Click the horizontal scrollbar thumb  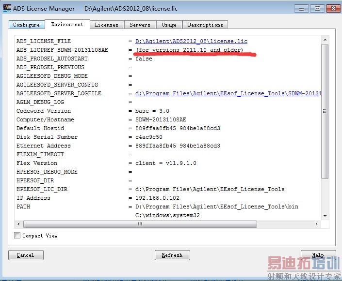140,224
